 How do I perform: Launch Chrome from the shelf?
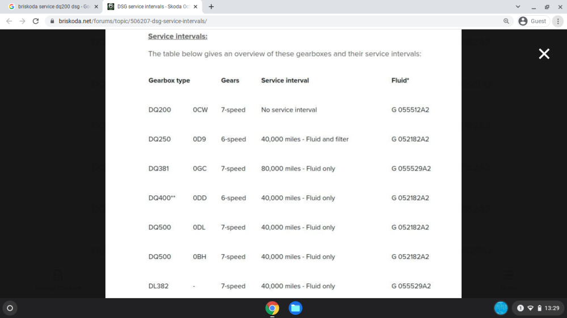click(272, 308)
